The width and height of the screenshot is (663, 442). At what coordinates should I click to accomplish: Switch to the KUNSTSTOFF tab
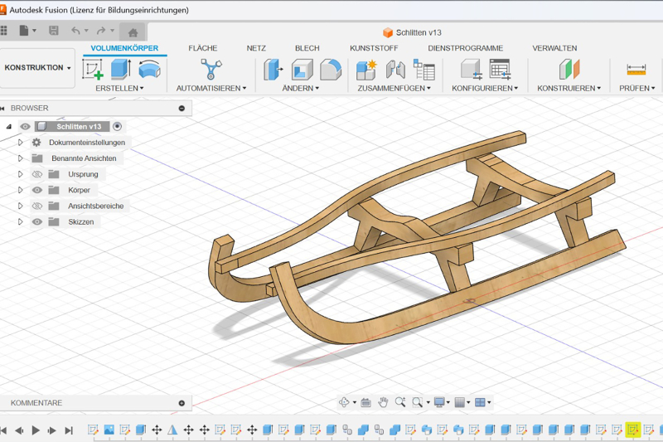tap(374, 48)
